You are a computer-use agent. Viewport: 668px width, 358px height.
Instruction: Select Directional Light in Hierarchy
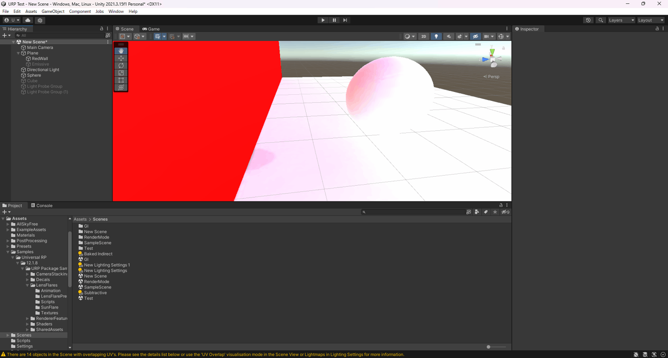coord(43,70)
